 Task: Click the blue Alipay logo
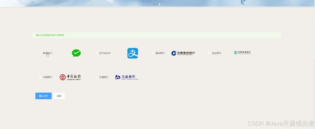[x=133, y=53]
